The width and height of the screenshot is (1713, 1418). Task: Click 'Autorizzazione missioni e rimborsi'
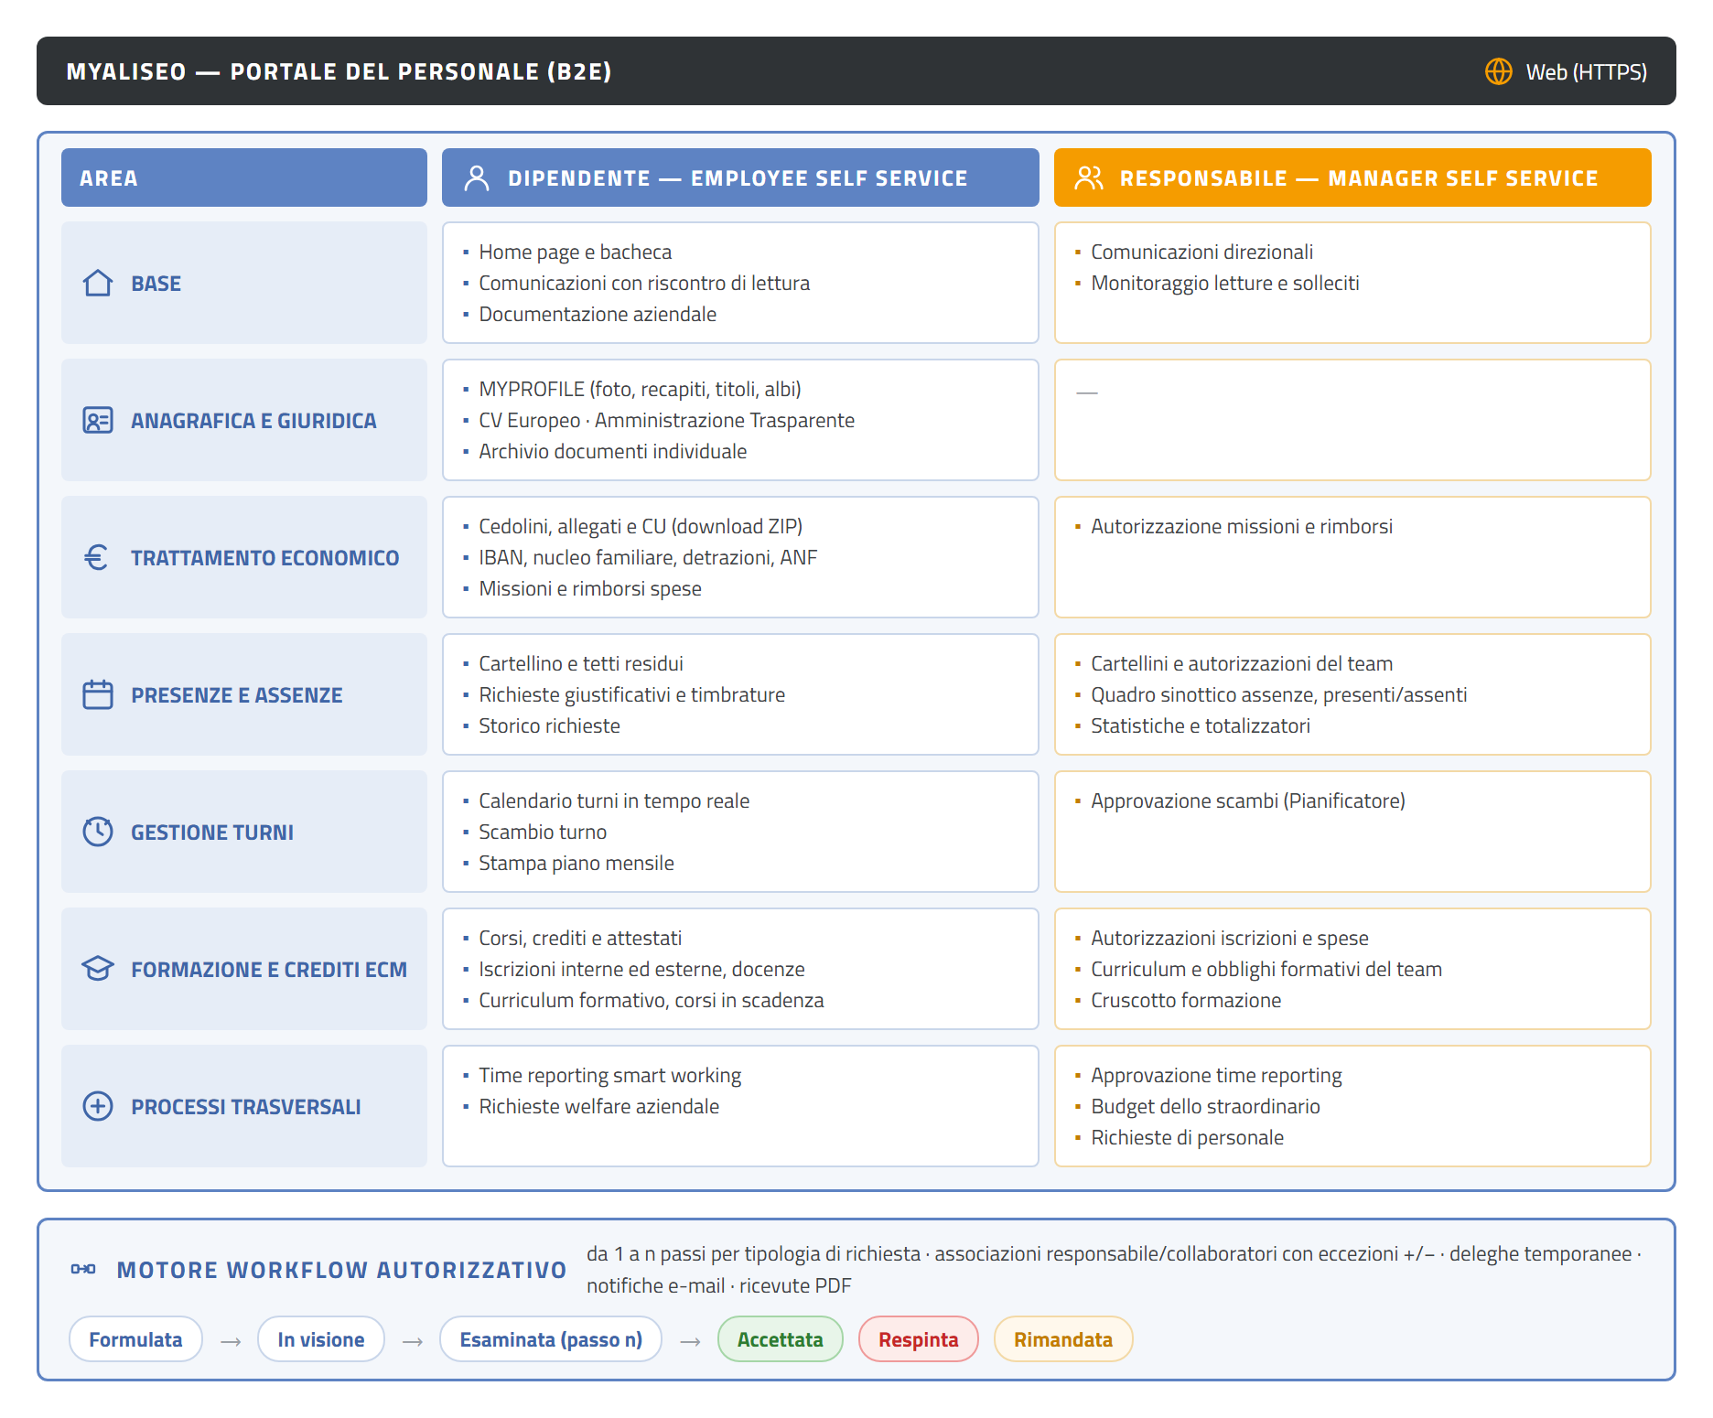[x=1242, y=526]
